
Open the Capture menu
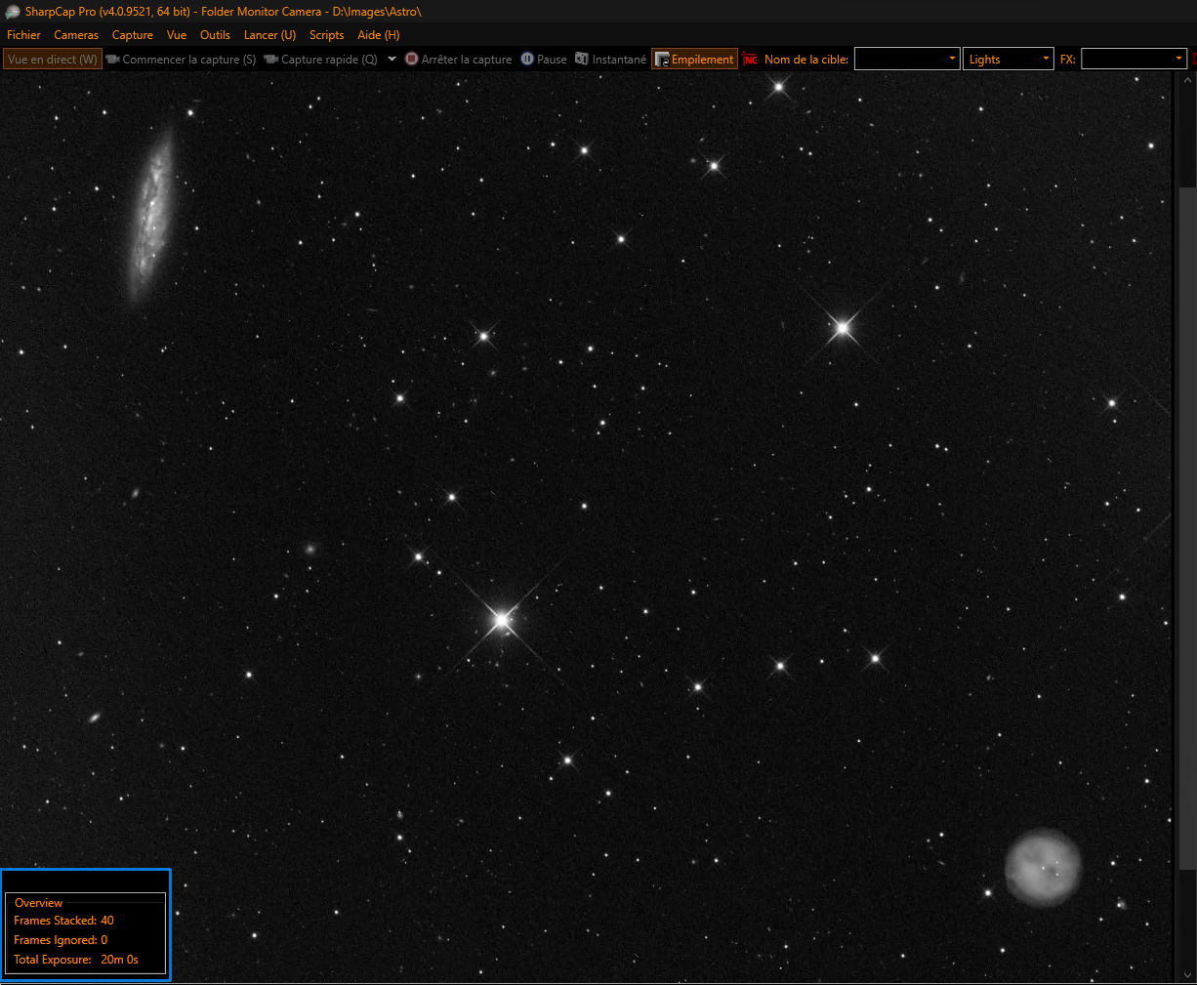click(x=133, y=35)
